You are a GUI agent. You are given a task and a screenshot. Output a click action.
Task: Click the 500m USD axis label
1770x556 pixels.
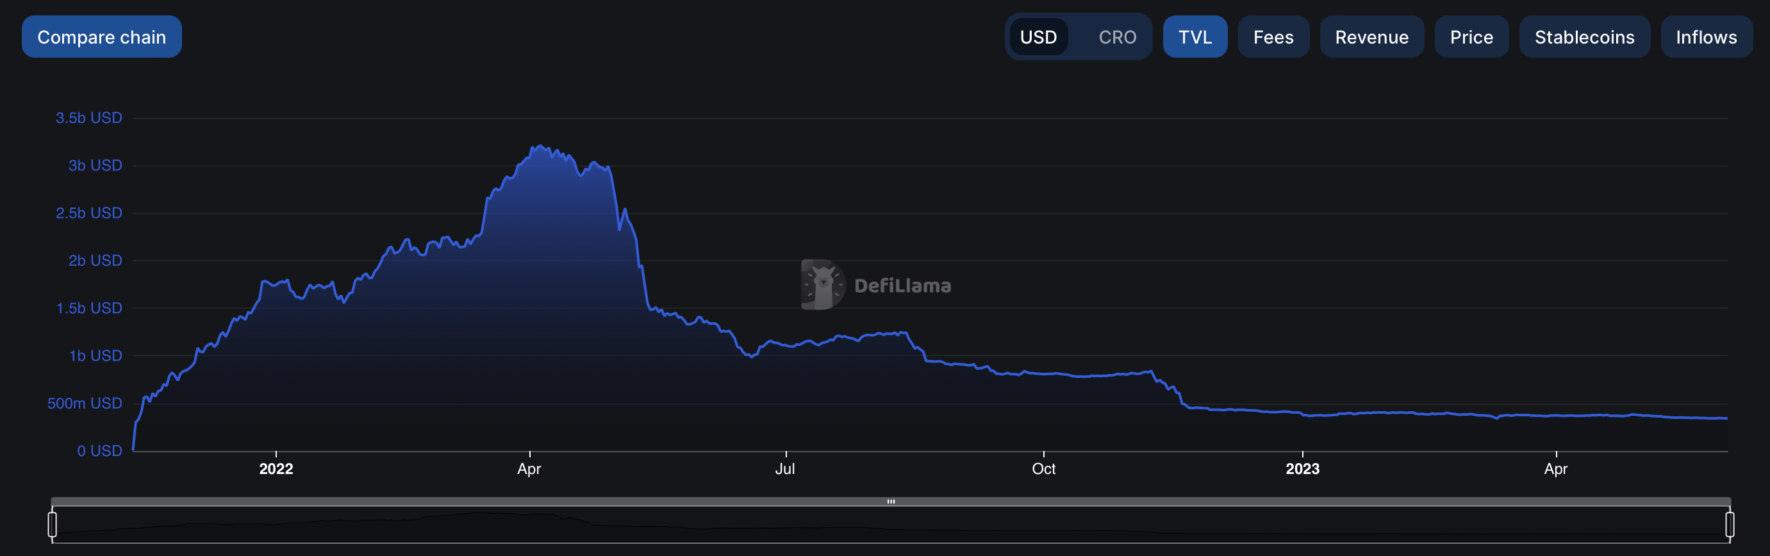85,403
